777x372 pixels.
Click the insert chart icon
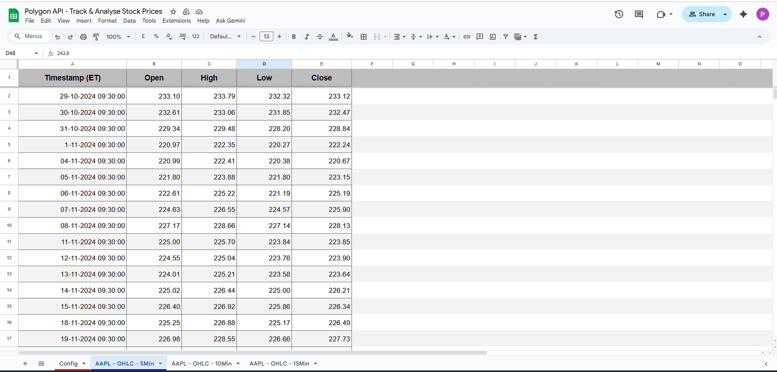[493, 37]
